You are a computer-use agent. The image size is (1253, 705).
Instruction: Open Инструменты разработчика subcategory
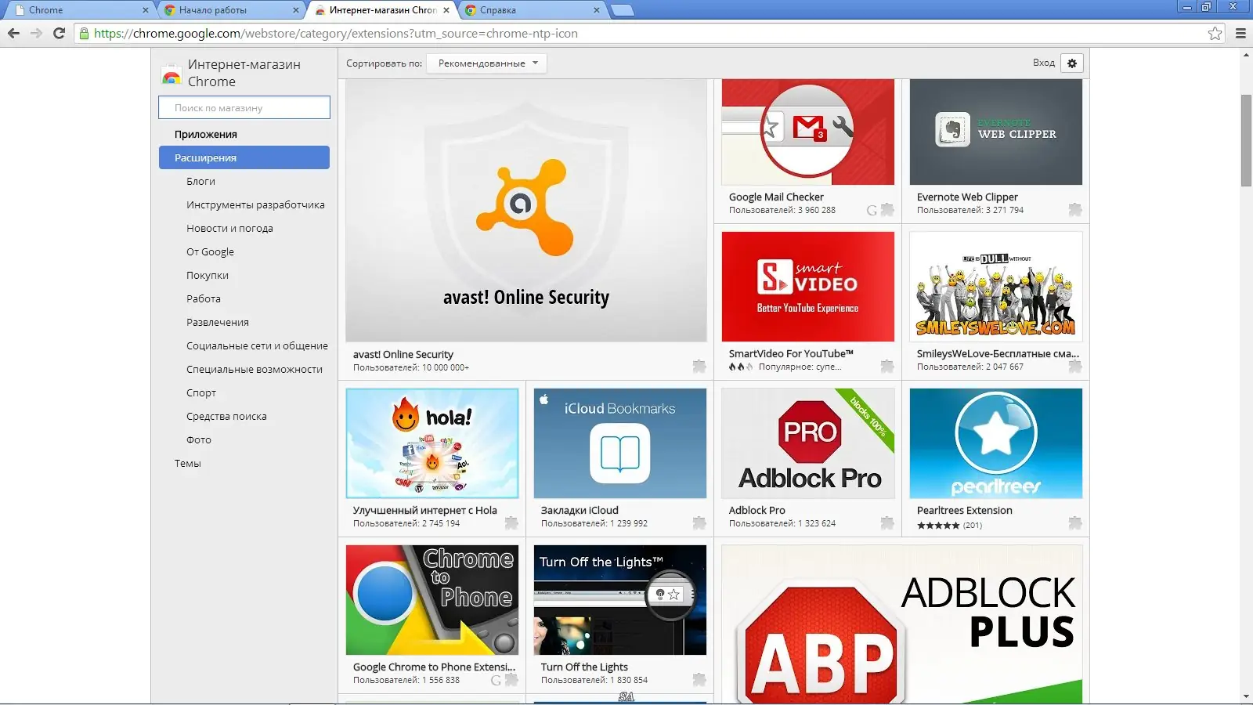point(255,204)
